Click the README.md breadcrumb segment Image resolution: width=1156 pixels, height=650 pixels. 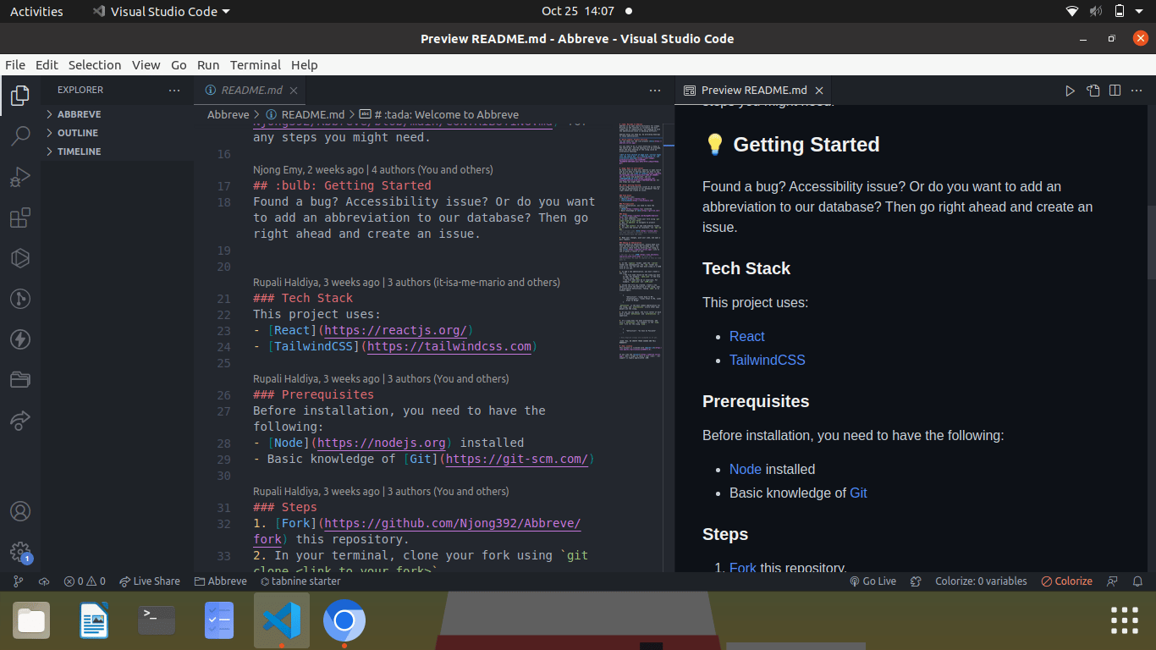(x=306, y=115)
